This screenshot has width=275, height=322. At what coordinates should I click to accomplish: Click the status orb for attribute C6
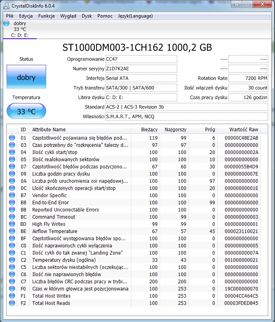12,274
